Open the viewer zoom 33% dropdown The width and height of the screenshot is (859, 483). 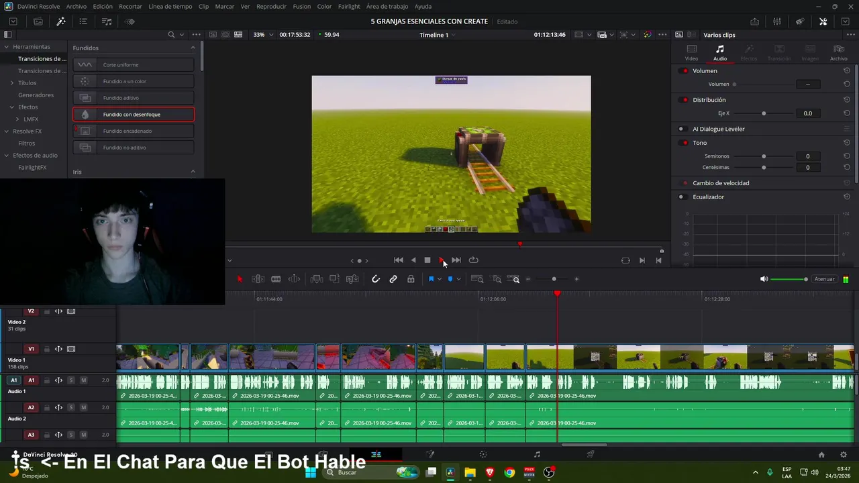pyautogui.click(x=263, y=34)
